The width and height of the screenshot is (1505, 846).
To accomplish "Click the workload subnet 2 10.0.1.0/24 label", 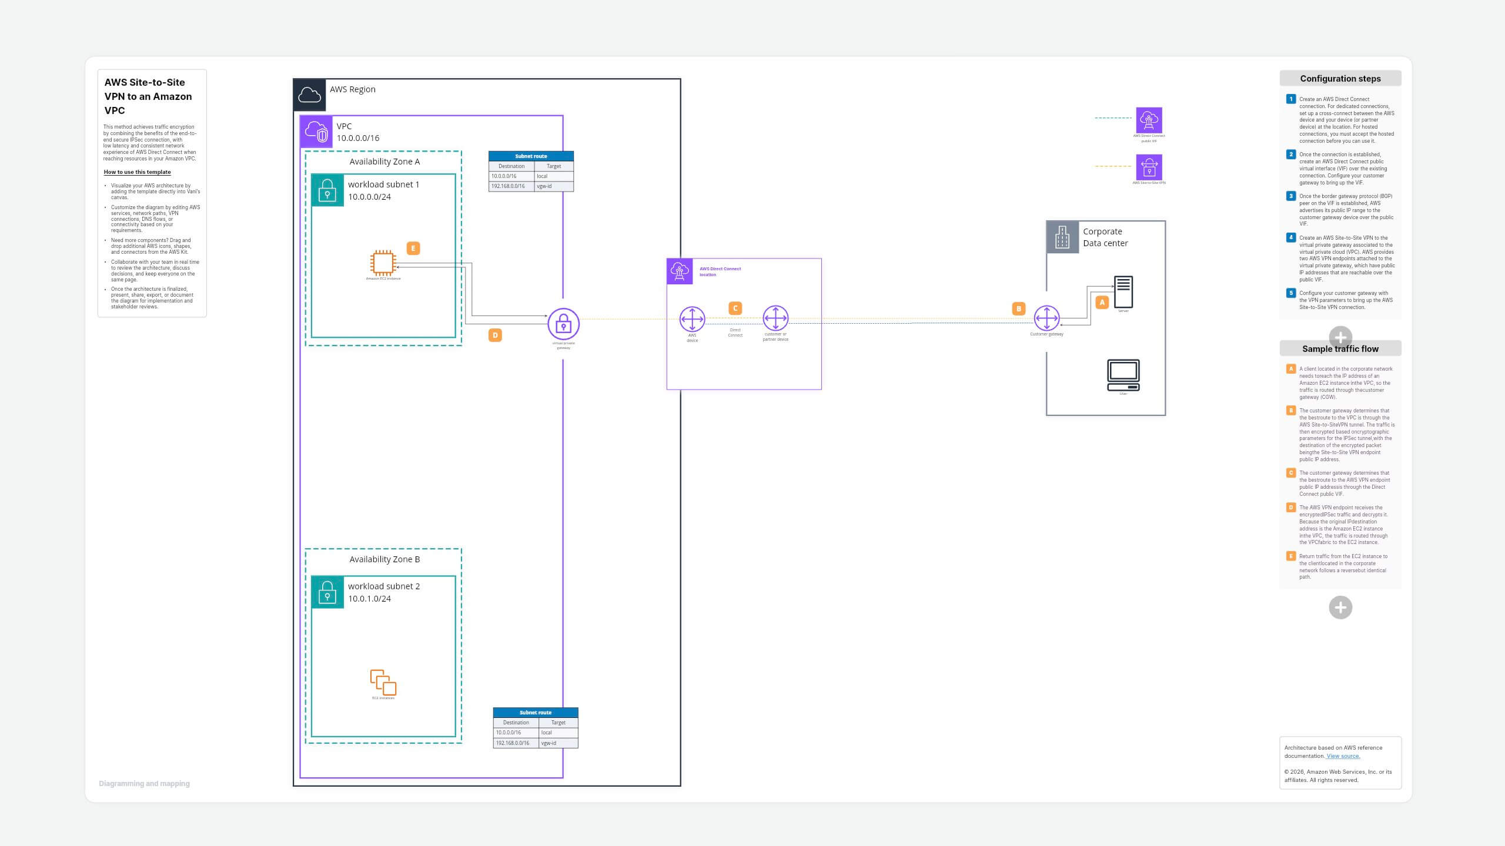I will coord(383,592).
